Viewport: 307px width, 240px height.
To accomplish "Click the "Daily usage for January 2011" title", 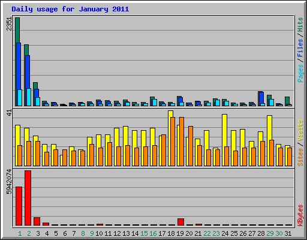I will coord(70,9).
